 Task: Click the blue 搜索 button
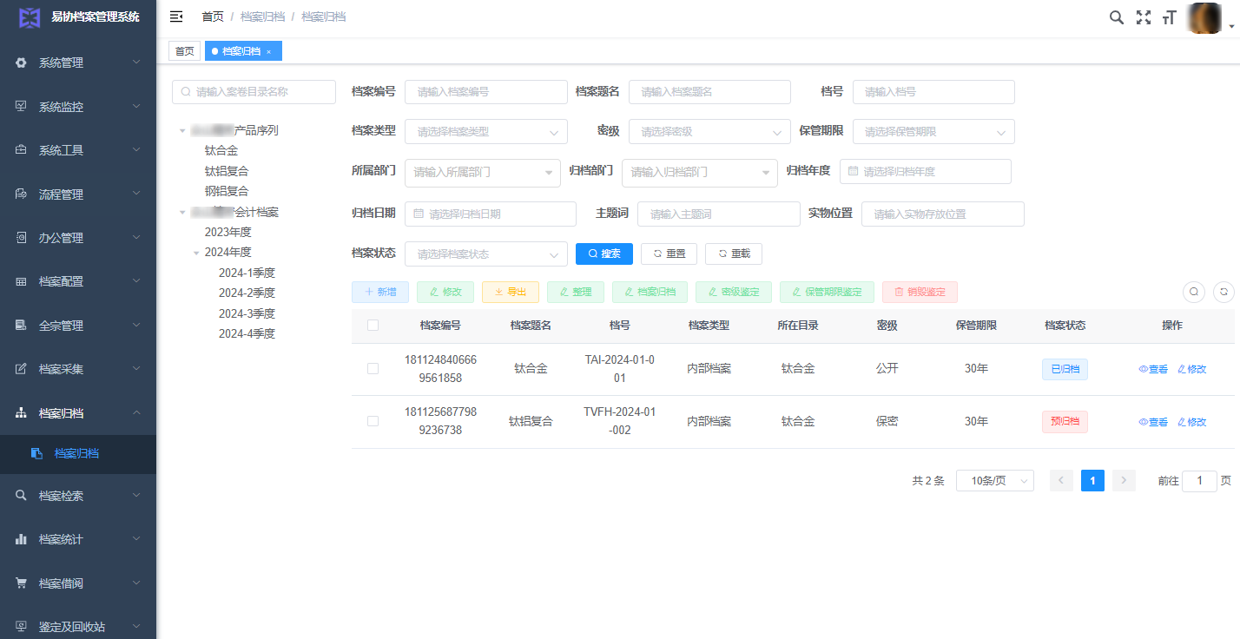(x=604, y=254)
